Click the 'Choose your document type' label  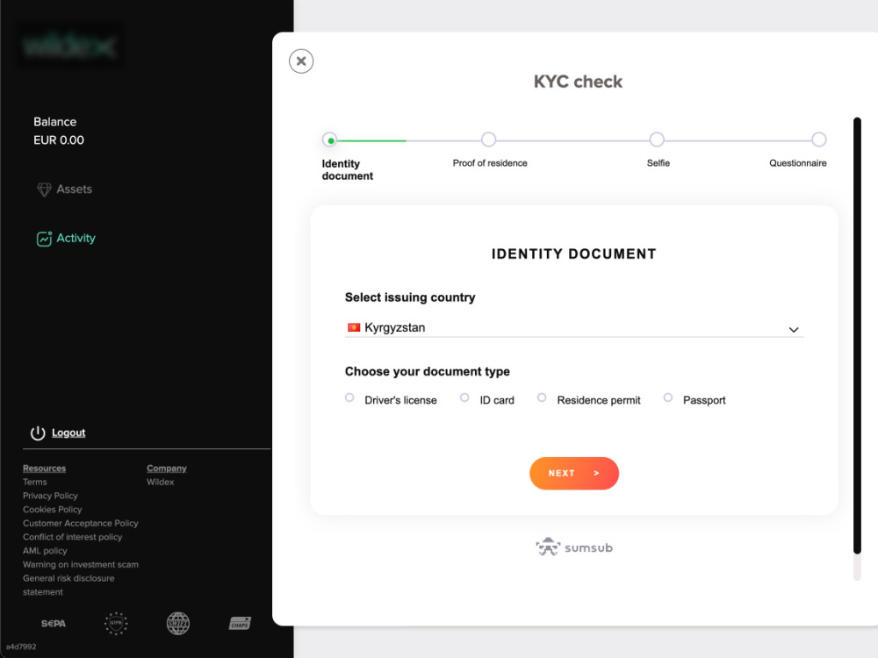(x=428, y=371)
